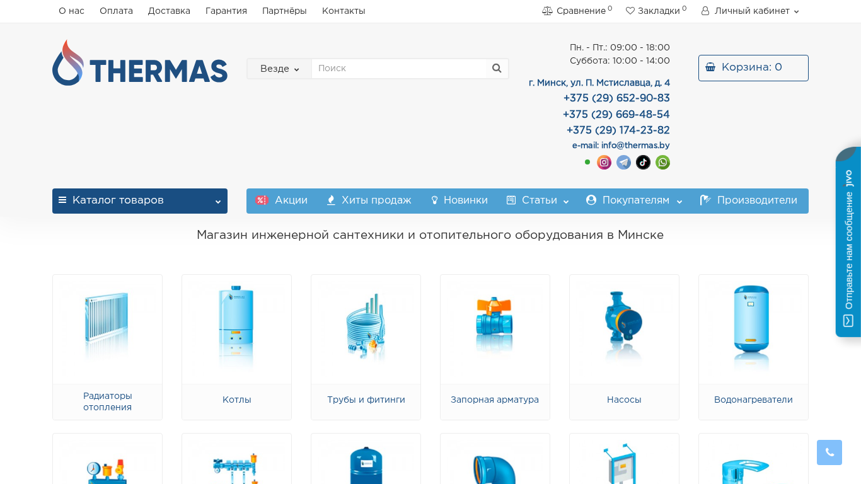Screen dimensions: 861x484
Task: Call the +375 (29) 669-48-54 number
Action: 616,115
